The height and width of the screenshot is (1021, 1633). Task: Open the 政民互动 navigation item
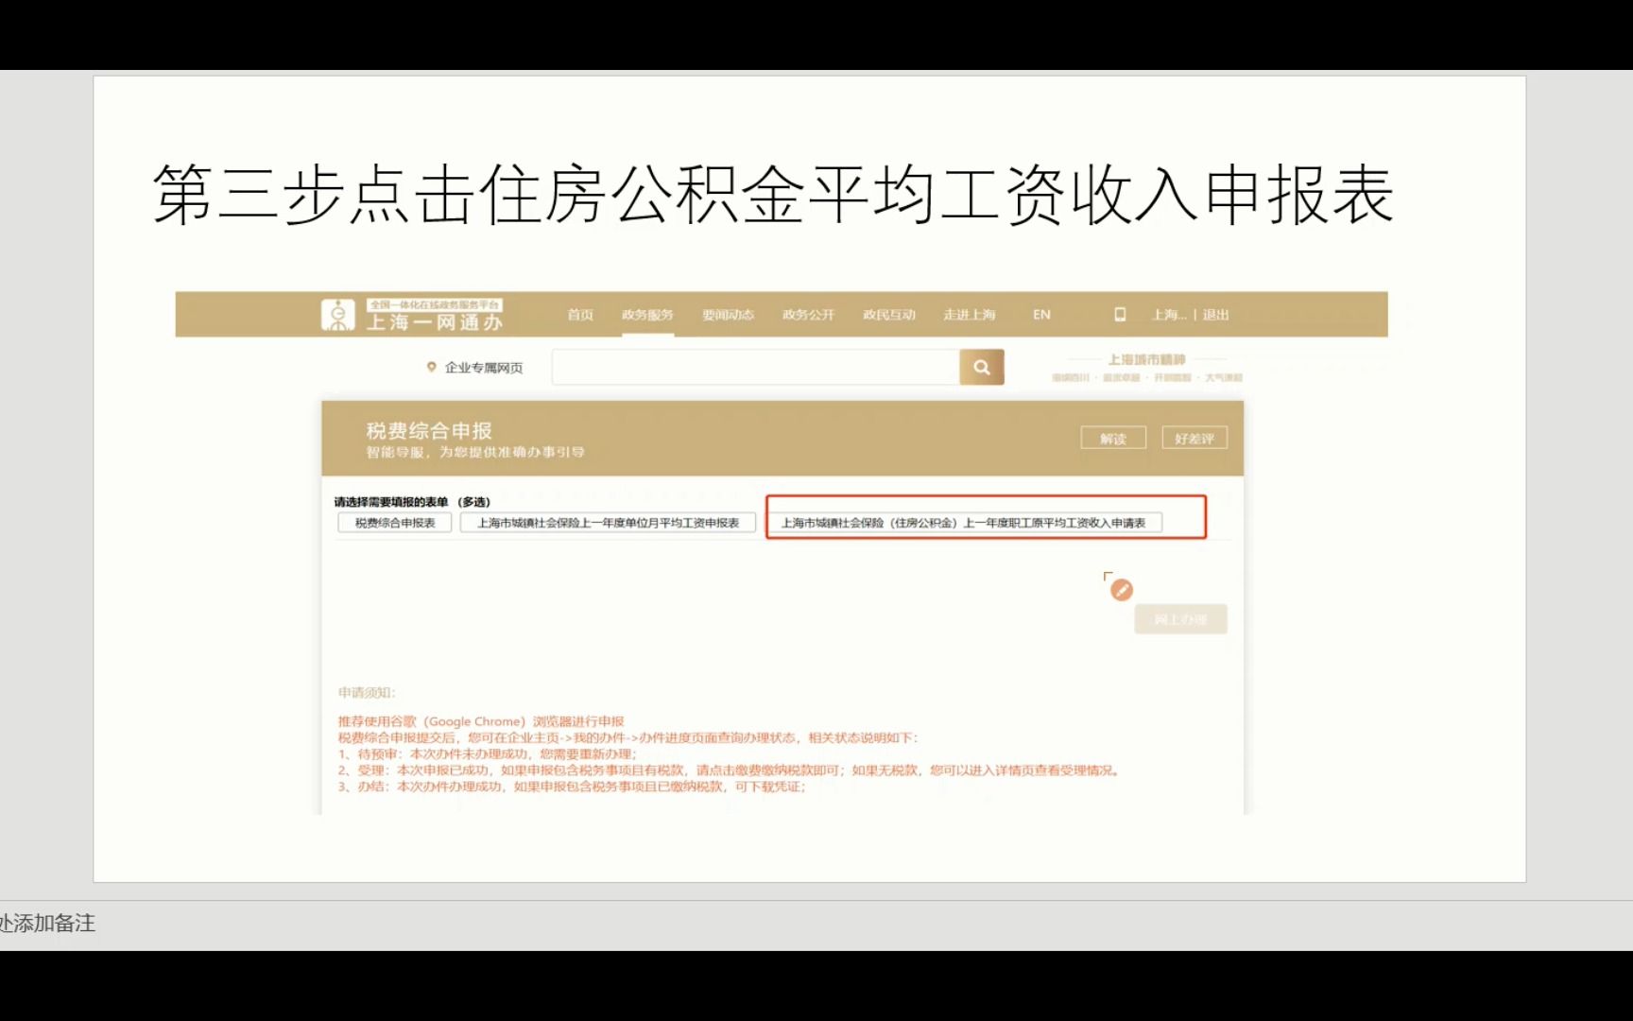889,315
